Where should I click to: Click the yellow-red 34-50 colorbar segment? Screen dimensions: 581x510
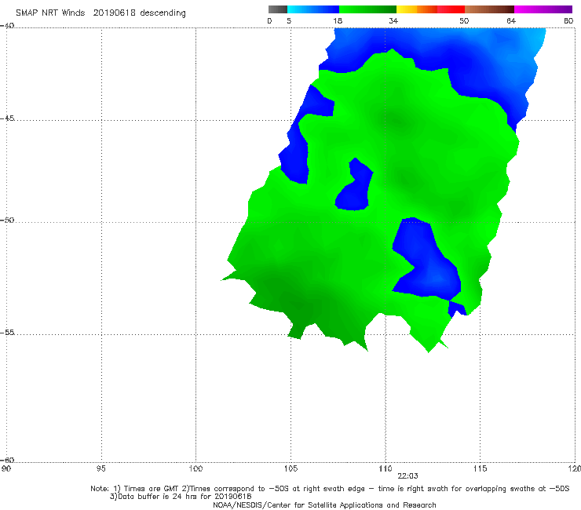coord(430,9)
